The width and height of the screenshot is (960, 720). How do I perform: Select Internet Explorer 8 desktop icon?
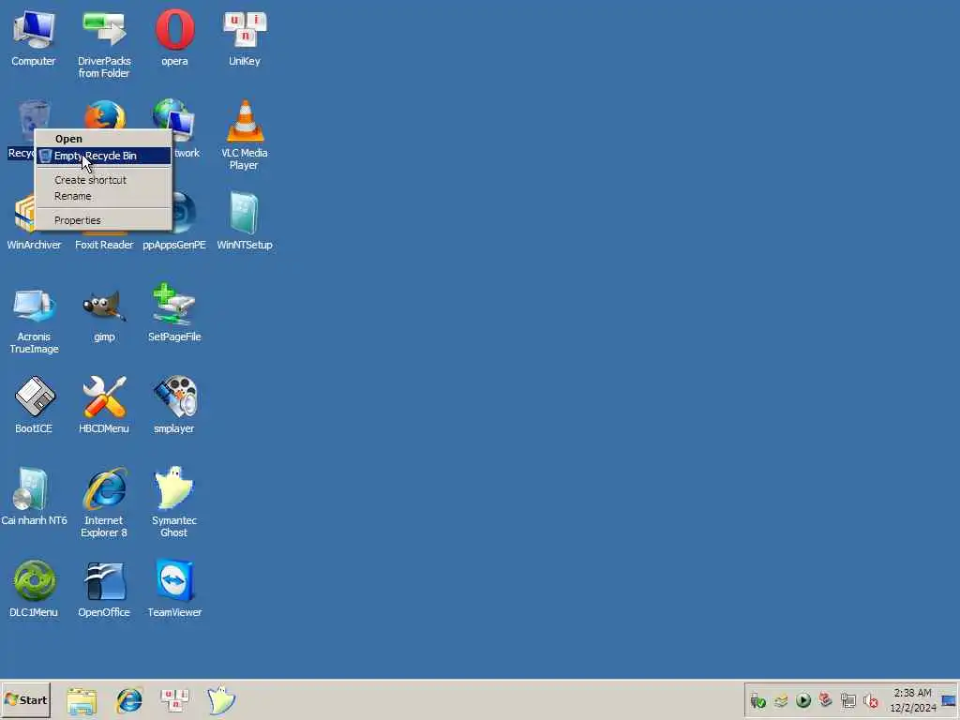[104, 502]
